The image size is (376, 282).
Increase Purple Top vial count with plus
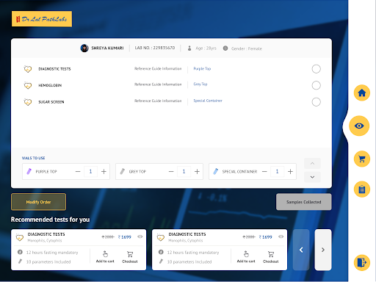click(x=104, y=172)
